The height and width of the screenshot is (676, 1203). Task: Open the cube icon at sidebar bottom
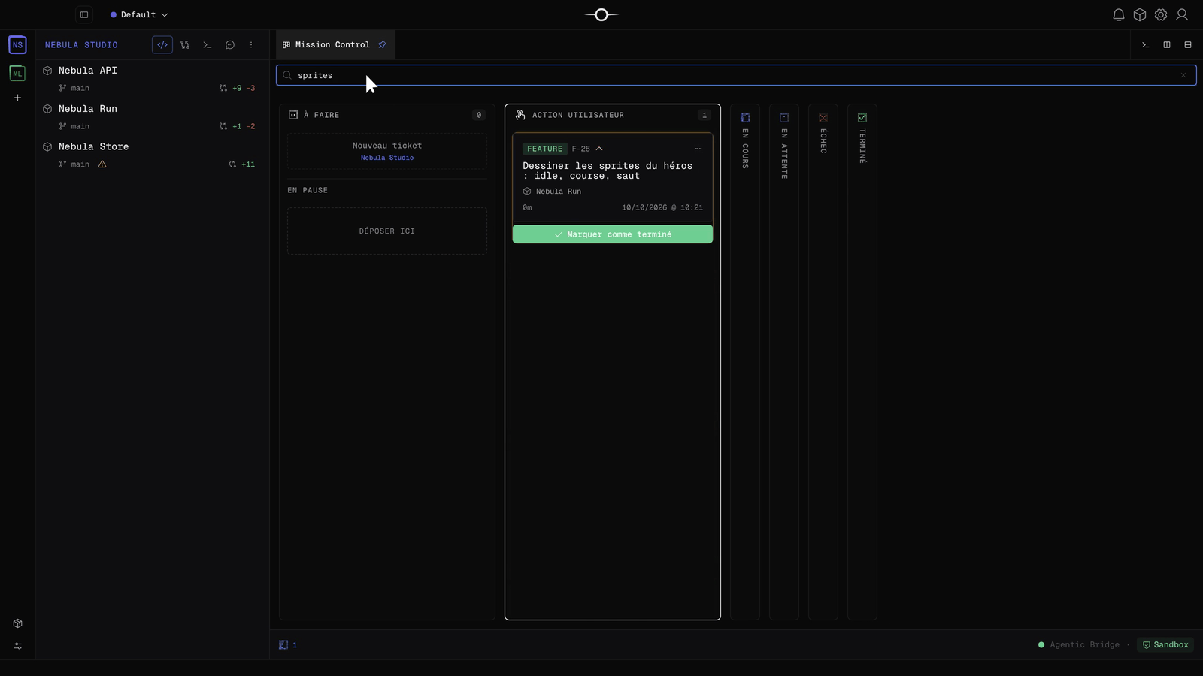[x=17, y=623]
